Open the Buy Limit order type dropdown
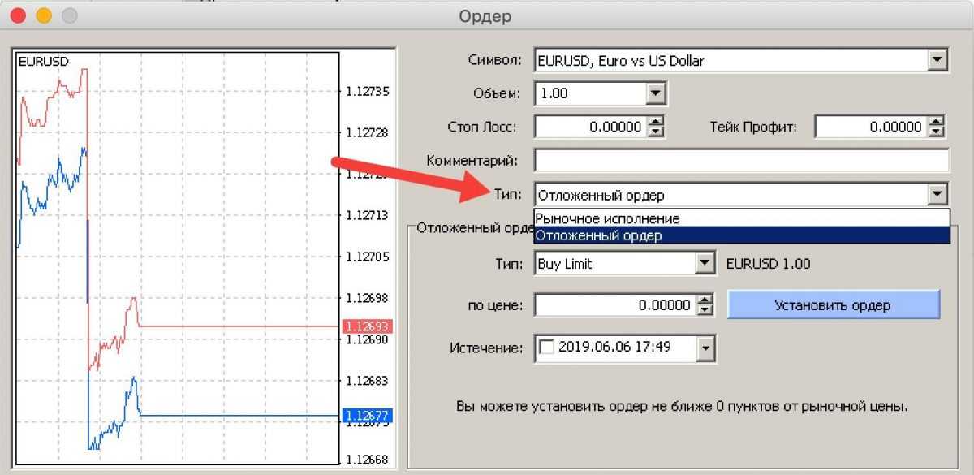The width and height of the screenshot is (974, 475). click(705, 264)
